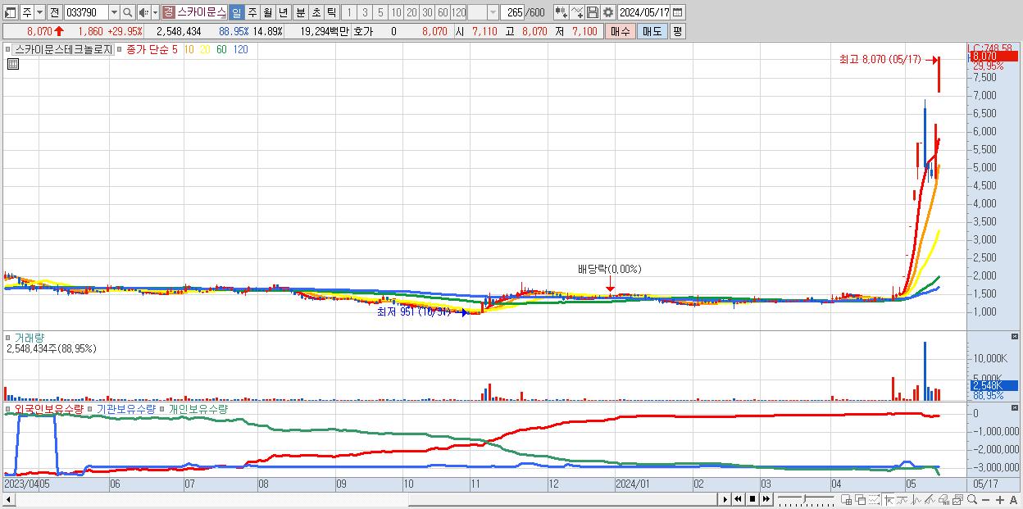Click the dotted chart range icon
1023x509 pixels.
click(x=874, y=499)
